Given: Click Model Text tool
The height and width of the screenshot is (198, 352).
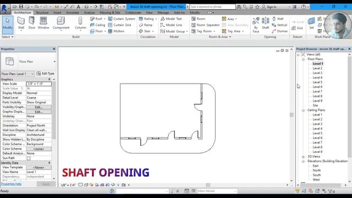Looking at the screenshot, I should coord(171,19).
